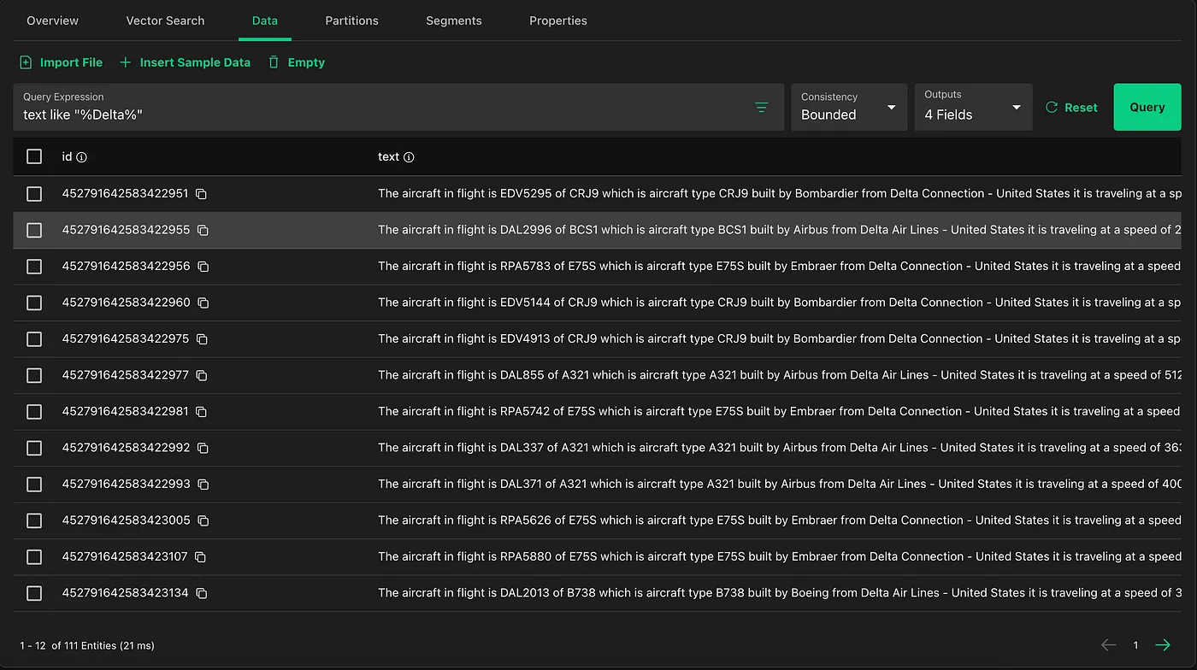Tick the checkbox for flight RPA5880
This screenshot has height=670, width=1197.
pos(34,556)
